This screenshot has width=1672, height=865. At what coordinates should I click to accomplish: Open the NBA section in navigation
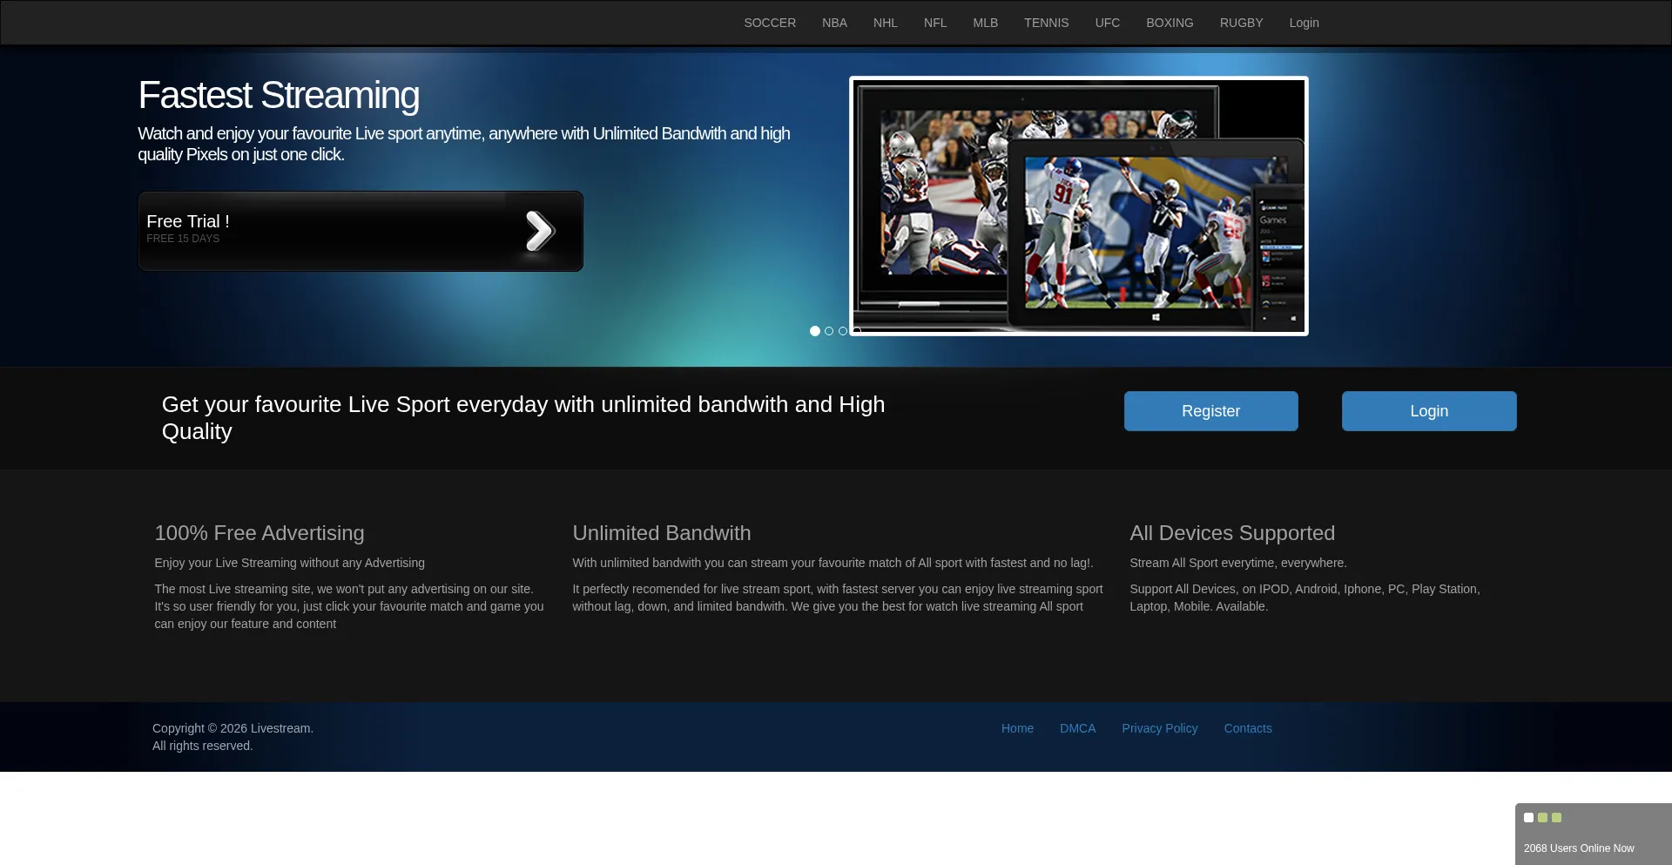click(834, 23)
